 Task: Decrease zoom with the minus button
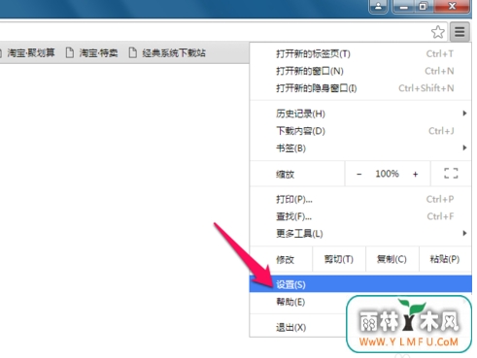click(x=359, y=174)
